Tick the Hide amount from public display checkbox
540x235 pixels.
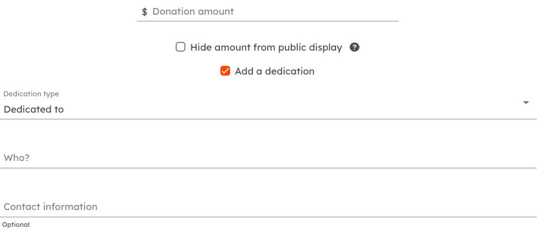point(181,47)
